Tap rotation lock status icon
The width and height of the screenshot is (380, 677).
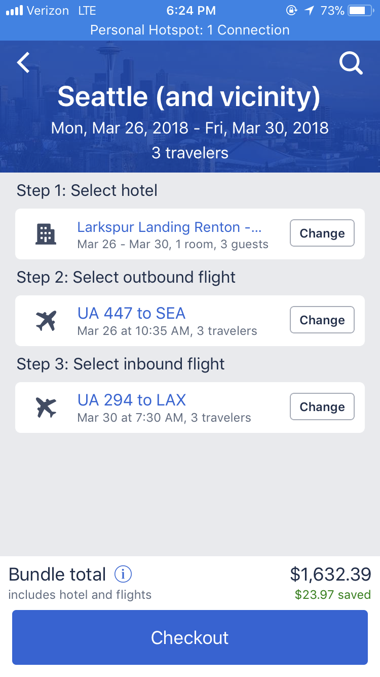(291, 10)
